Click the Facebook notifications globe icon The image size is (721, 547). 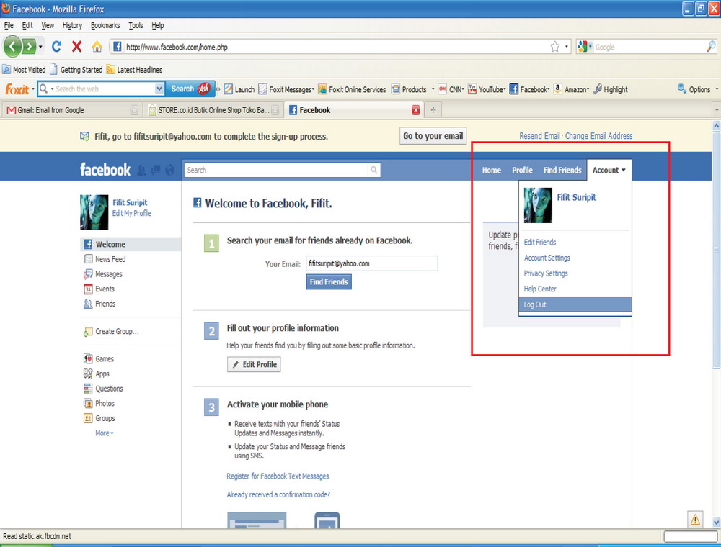click(169, 171)
